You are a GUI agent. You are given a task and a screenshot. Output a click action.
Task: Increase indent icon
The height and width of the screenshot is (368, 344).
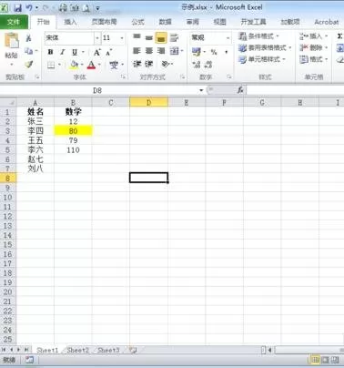(x=149, y=64)
